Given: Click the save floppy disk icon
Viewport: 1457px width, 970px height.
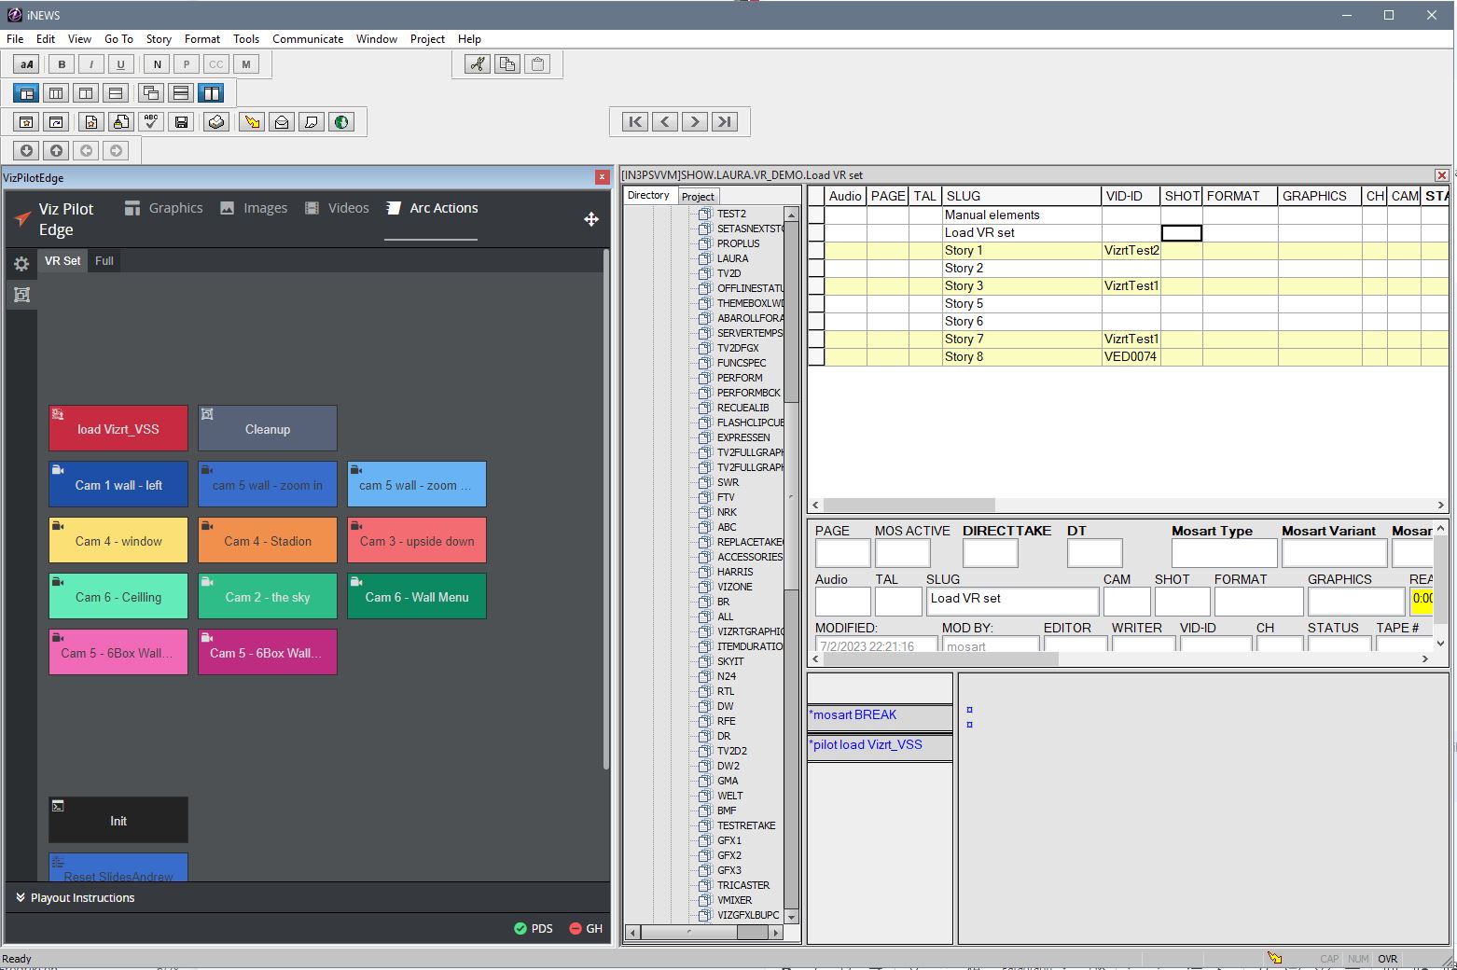Looking at the screenshot, I should click(182, 122).
